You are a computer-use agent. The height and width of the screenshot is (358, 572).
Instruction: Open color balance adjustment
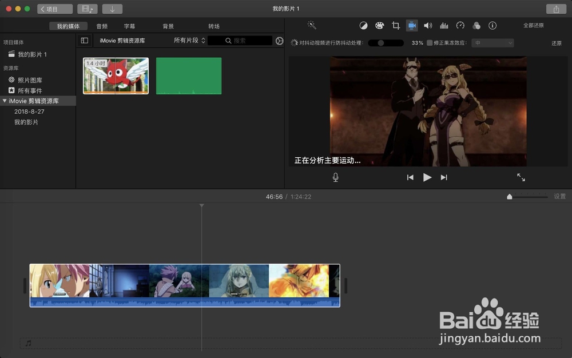[363, 26]
